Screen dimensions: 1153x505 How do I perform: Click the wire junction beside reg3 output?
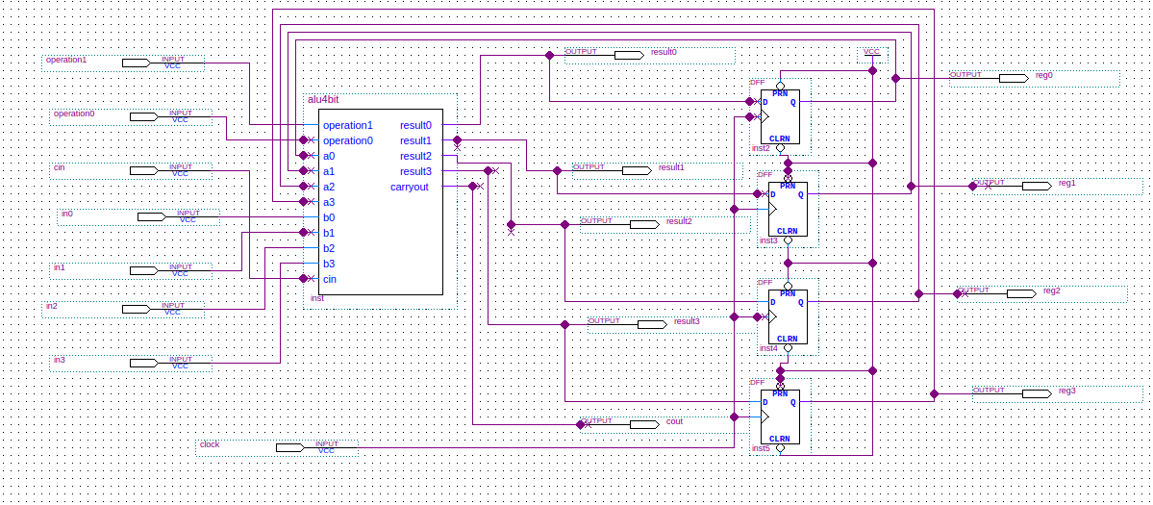[934, 394]
